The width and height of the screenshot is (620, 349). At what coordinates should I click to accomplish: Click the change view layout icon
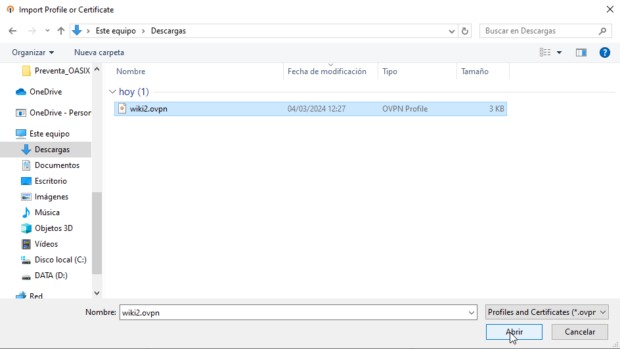pos(545,52)
